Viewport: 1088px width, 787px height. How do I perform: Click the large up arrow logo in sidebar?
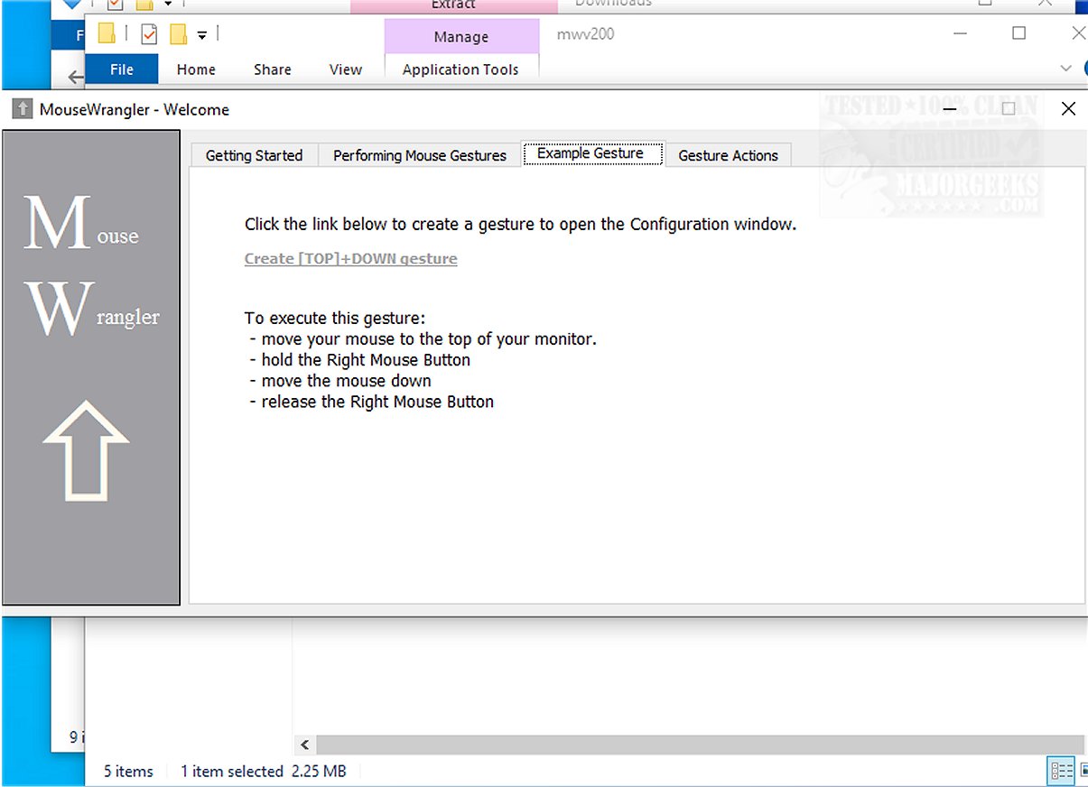[x=86, y=449]
